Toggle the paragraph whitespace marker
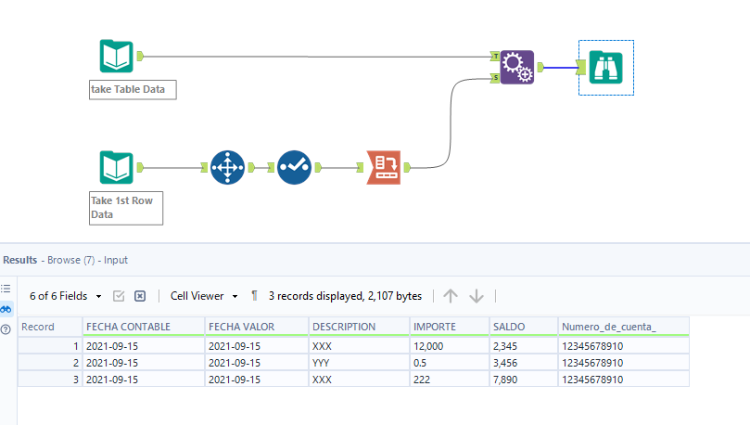Viewport: 750px width, 425px height. pyautogui.click(x=255, y=296)
